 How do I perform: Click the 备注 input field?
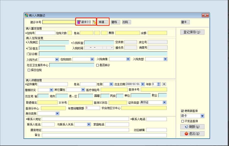click(104, 135)
